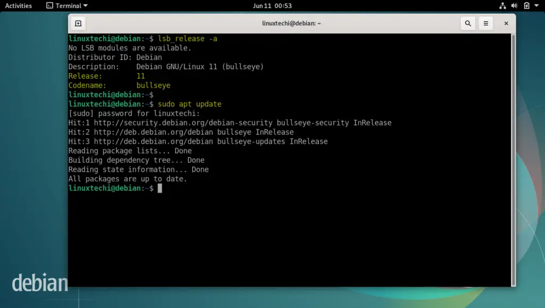545x308 pixels.
Task: Click the battery power icon
Action: (x=526, y=5)
